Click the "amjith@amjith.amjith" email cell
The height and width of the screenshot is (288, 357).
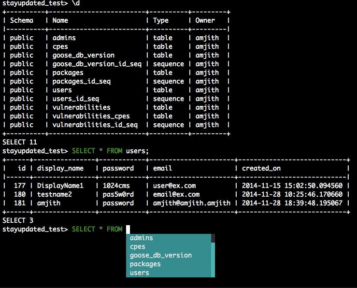[192, 203]
